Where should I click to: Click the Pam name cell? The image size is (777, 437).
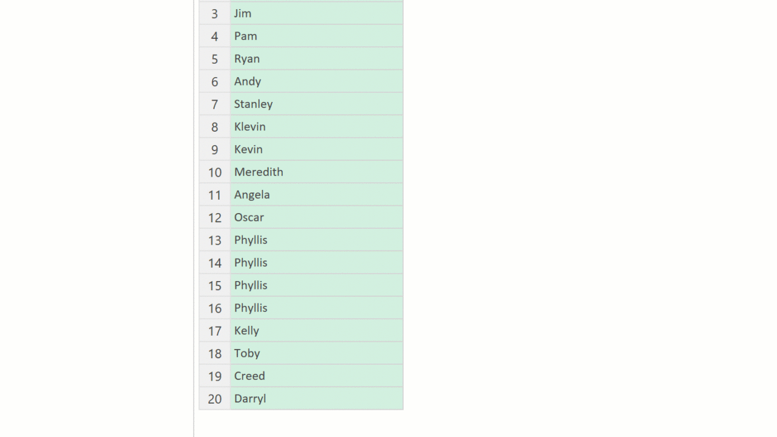316,36
